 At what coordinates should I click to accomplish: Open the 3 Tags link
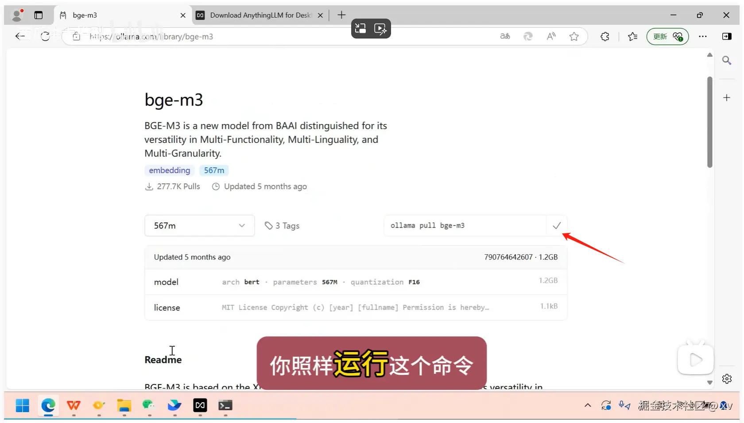282,226
